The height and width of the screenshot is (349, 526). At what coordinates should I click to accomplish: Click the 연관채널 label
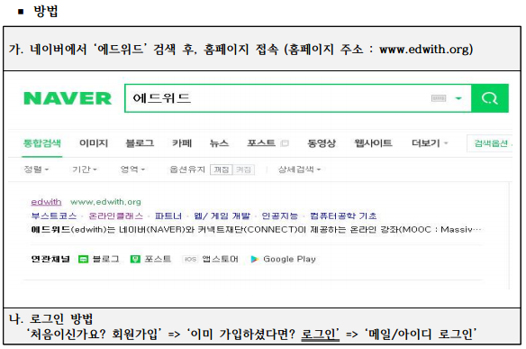[50, 259]
